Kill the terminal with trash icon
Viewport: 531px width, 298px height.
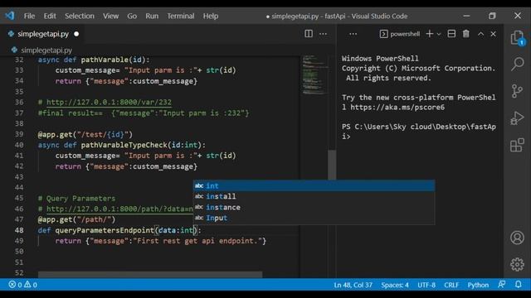coord(466,34)
